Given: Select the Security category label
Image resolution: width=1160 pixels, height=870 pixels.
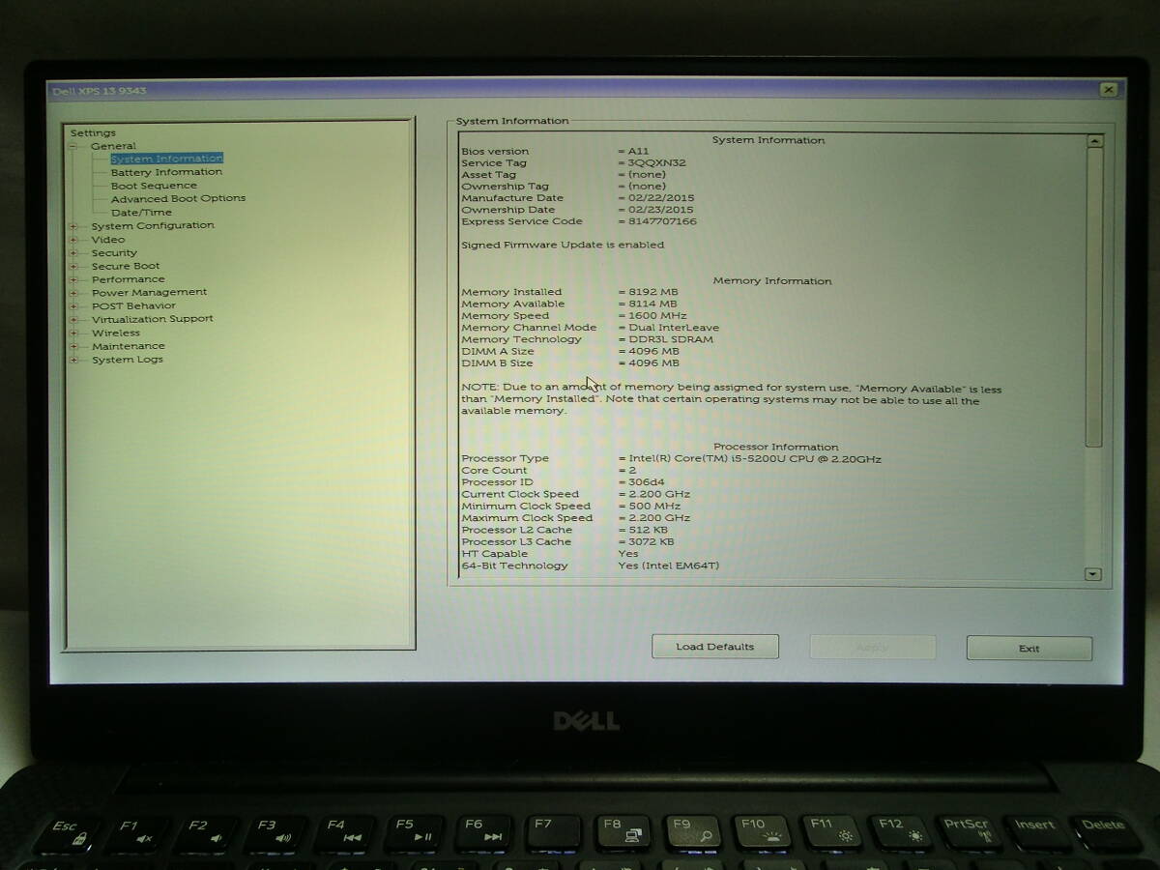Looking at the screenshot, I should coord(114,252).
